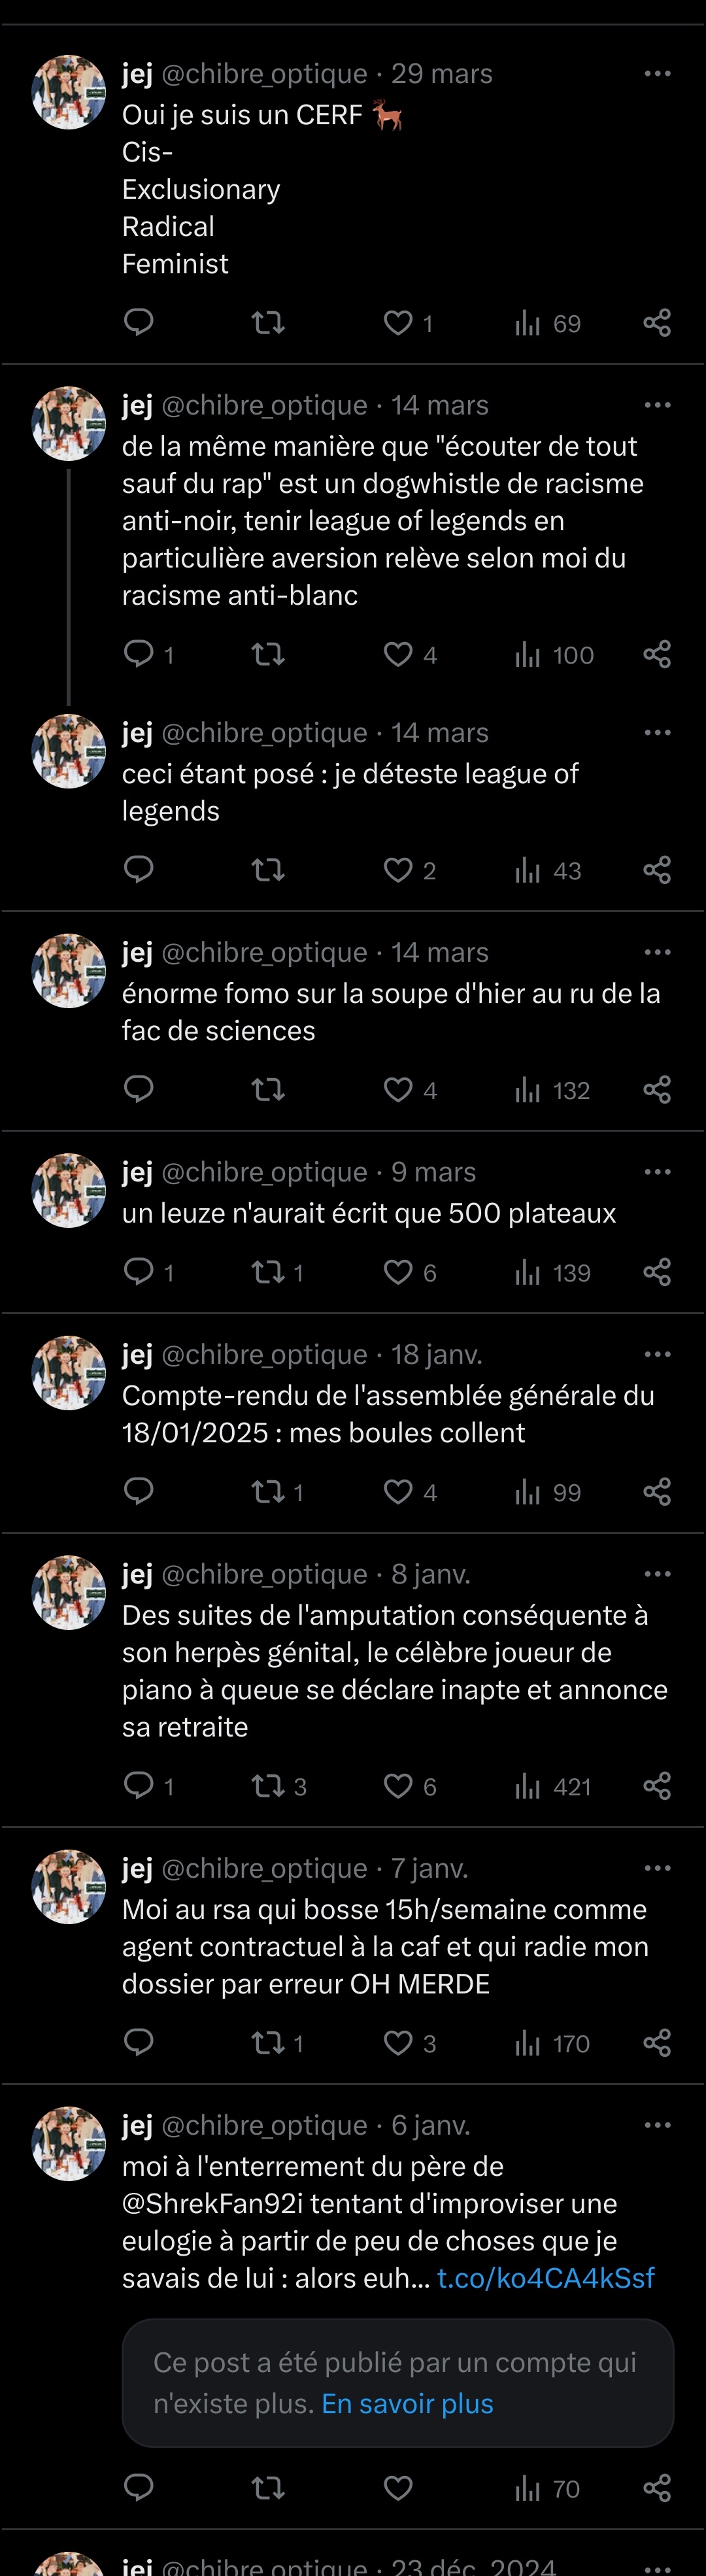The height and width of the screenshot is (2576, 706).
Task: Like the 'soupe d'hier au ru' post
Action: (398, 1090)
